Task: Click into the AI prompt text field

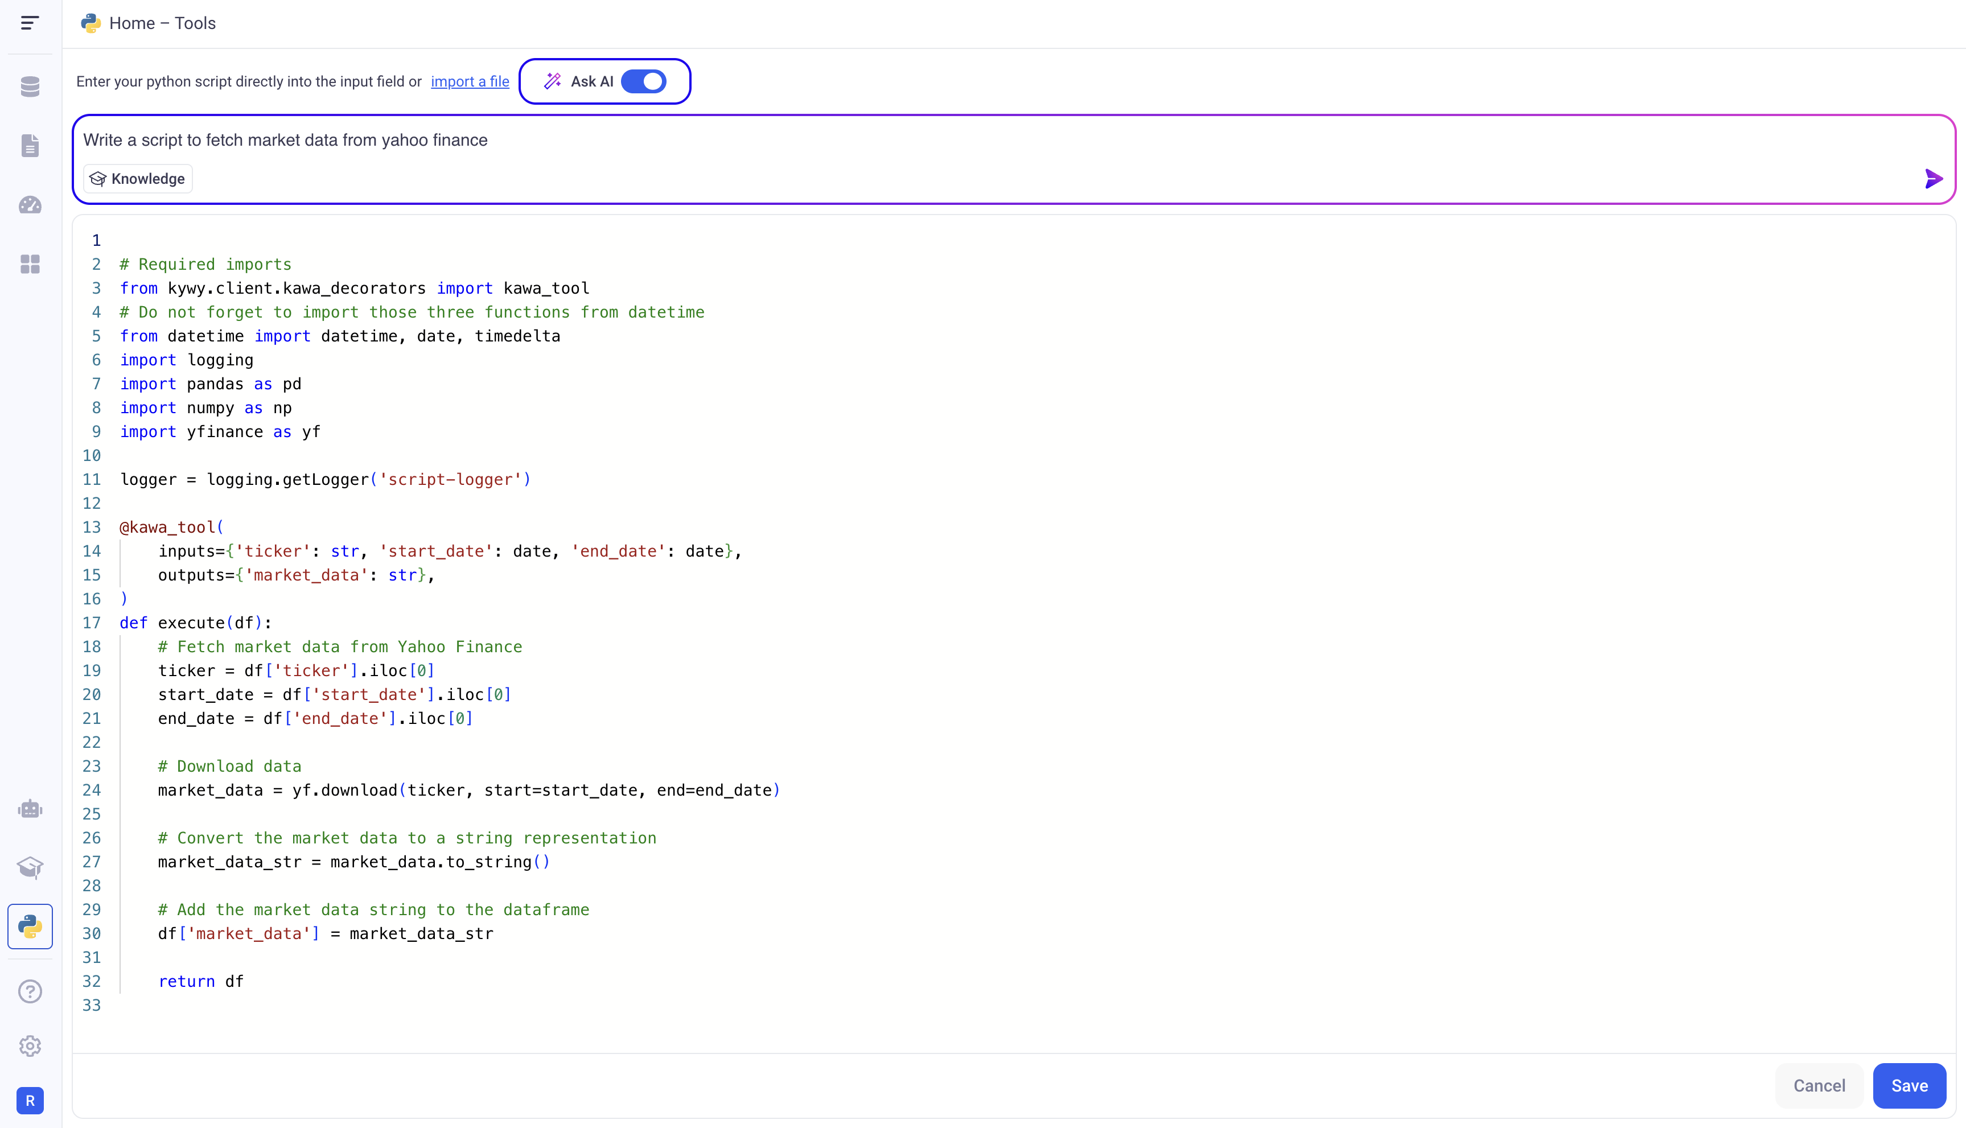Action: click(929, 140)
